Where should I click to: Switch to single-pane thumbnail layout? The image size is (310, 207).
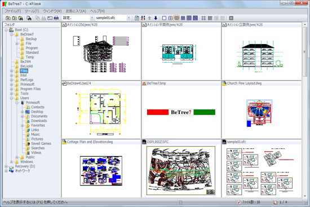[x=164, y=18]
